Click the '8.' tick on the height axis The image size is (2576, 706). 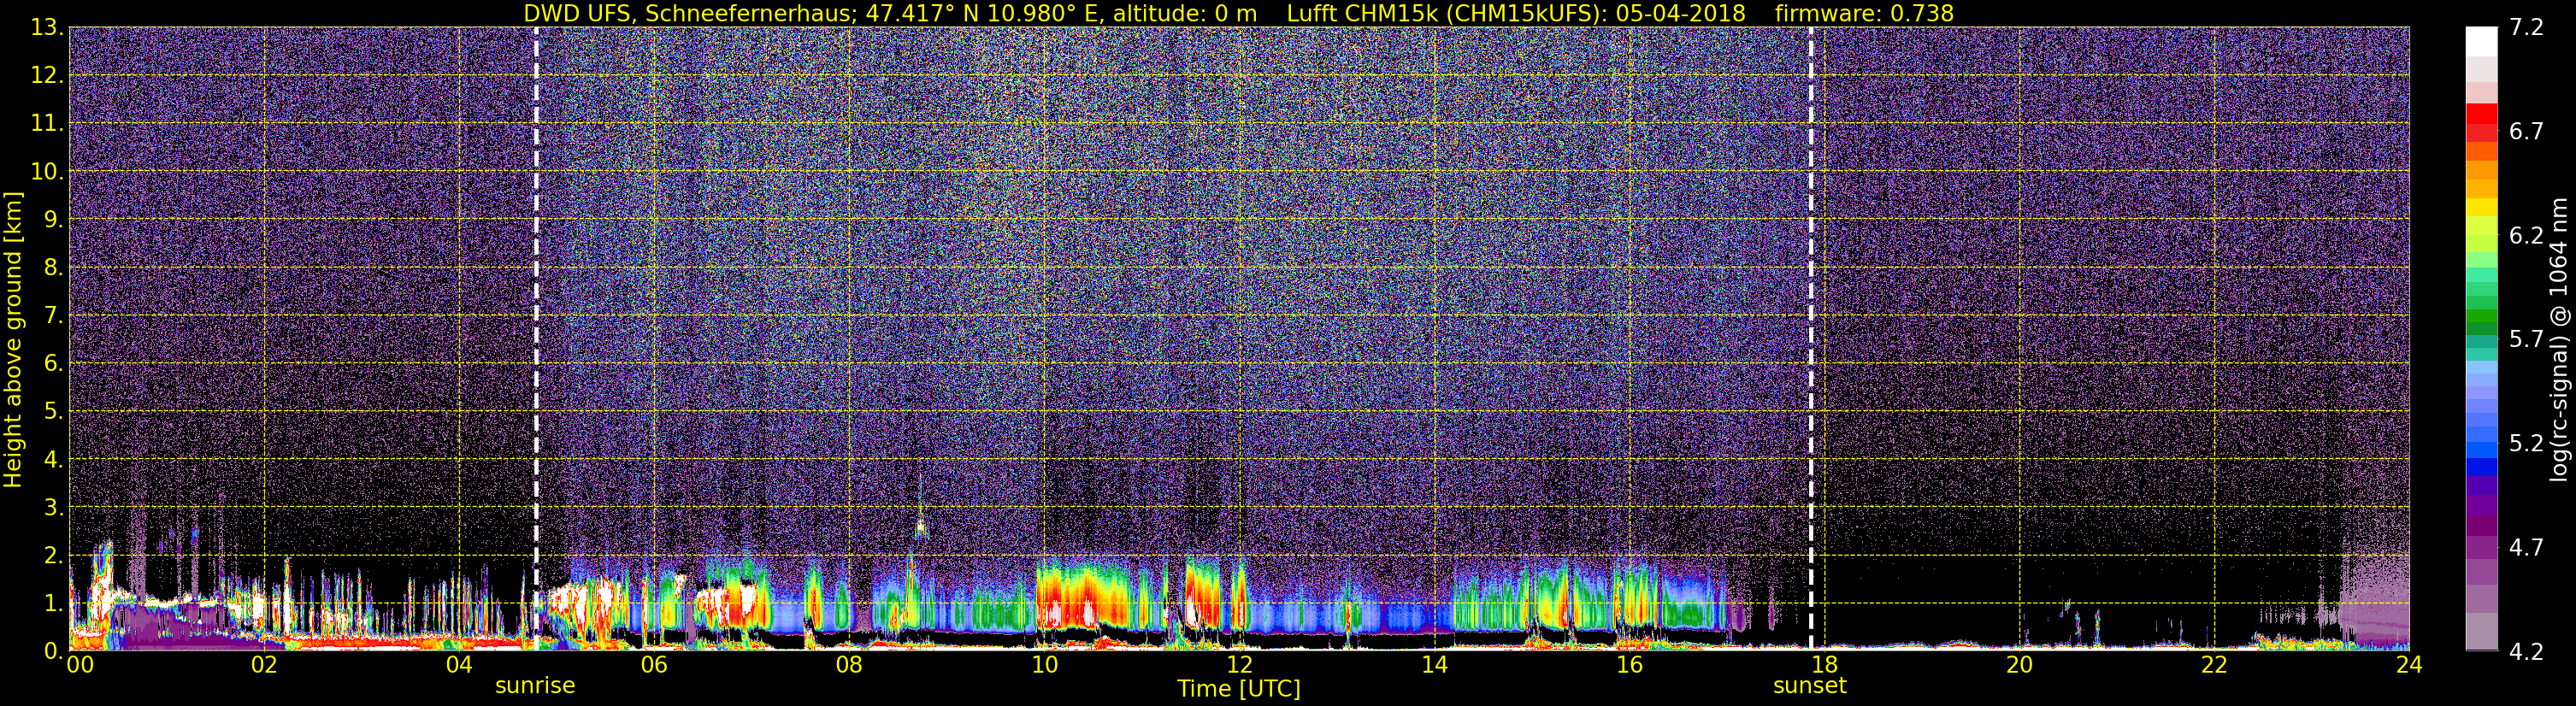[x=53, y=267]
